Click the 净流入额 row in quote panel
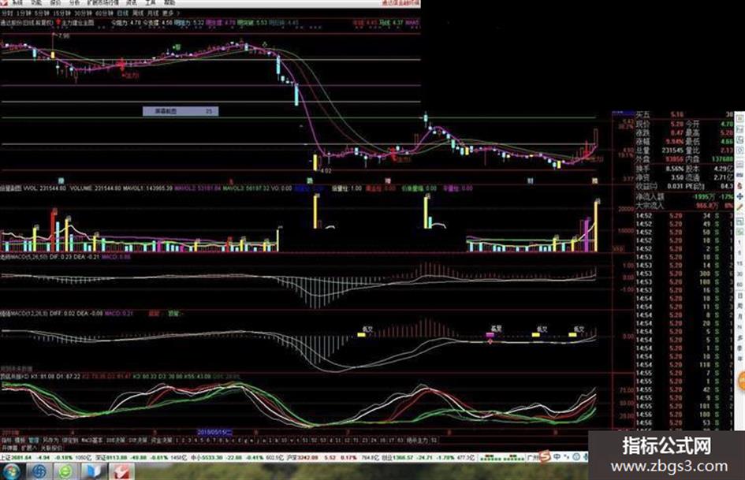 pos(684,197)
